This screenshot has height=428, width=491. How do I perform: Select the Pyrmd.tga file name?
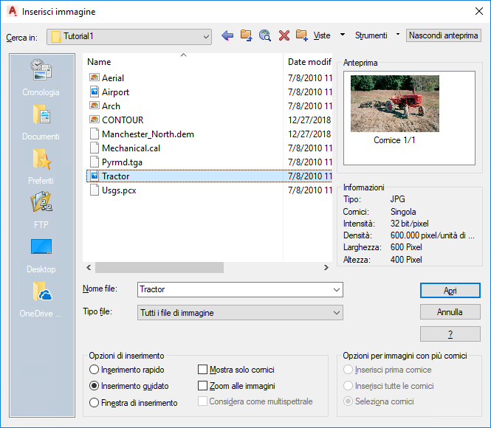[x=122, y=162]
